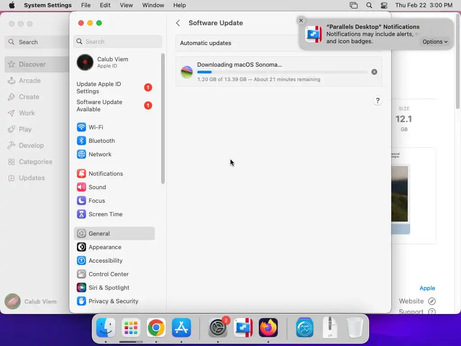Open Parallels Desktop from the Dock

pyautogui.click(x=243, y=328)
